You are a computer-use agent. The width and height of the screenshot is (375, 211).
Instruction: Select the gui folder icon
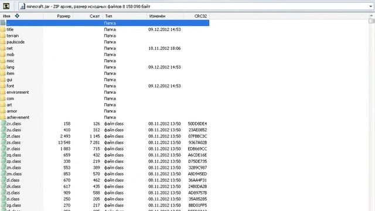point(3,80)
